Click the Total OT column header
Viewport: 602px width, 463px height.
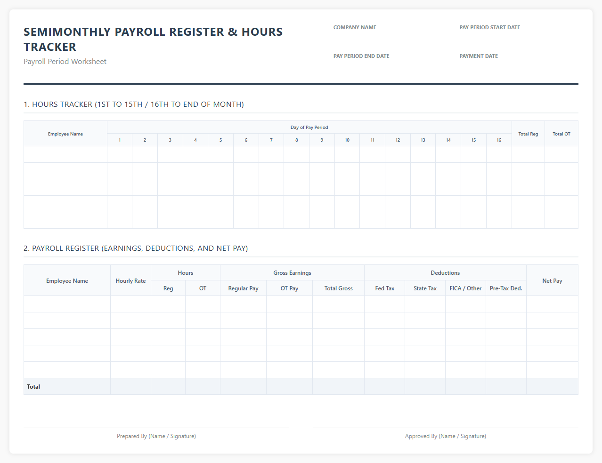tap(561, 134)
